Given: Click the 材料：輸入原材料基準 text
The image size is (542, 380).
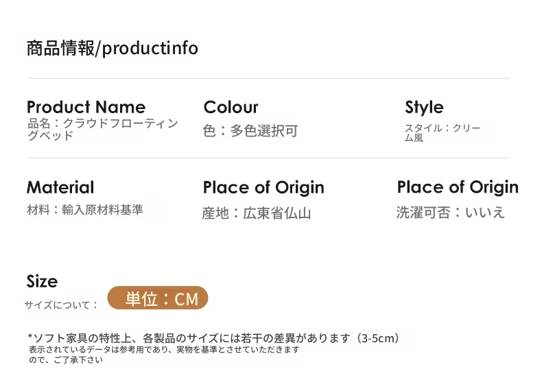Looking at the screenshot, I should (x=85, y=210).
